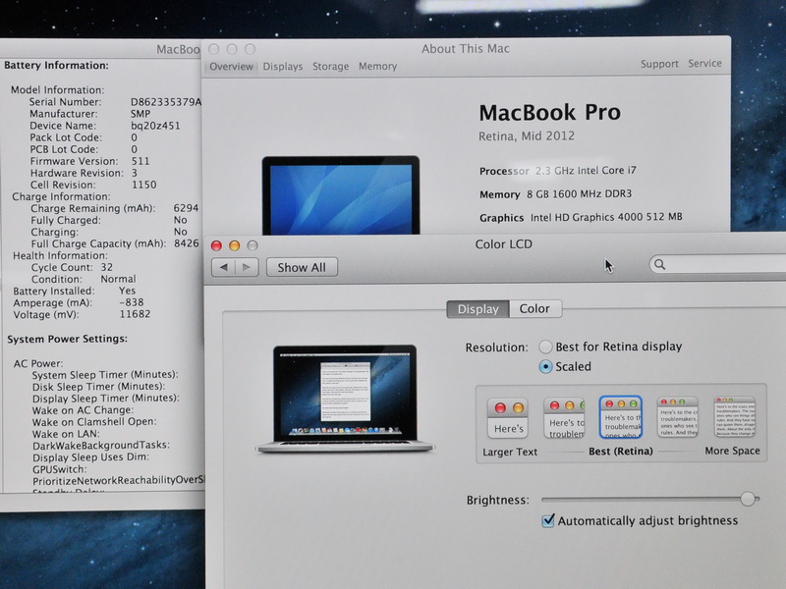
Task: Click the Device Name value 'bq20z451'
Action: pyautogui.click(x=155, y=126)
